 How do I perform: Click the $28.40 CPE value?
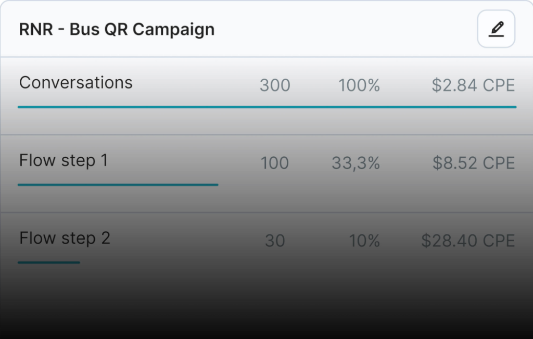[x=468, y=241]
